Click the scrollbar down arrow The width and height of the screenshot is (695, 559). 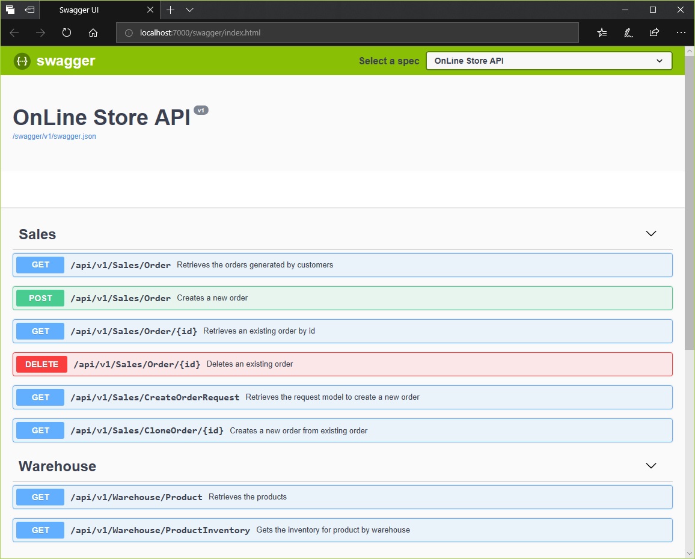pyautogui.click(x=689, y=553)
